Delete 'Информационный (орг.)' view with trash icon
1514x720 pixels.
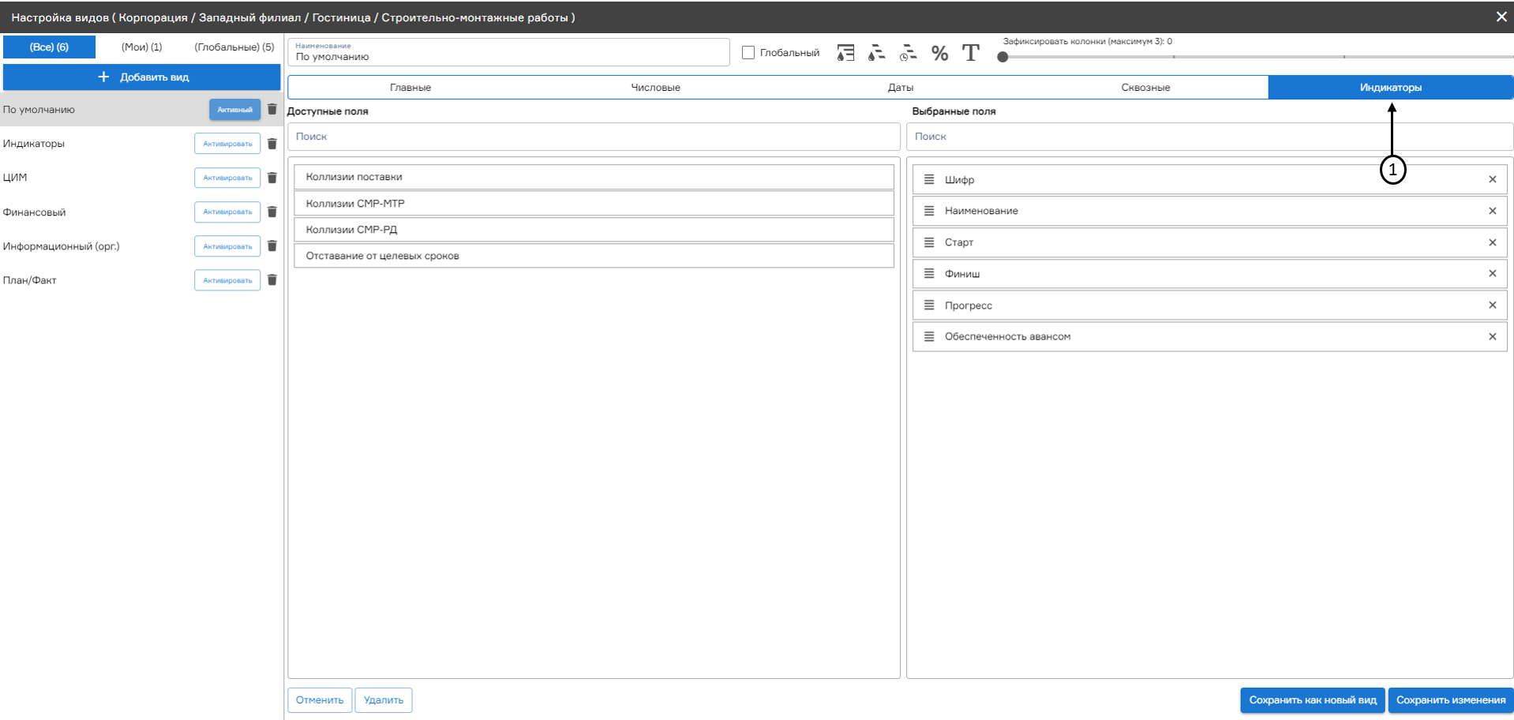pyautogui.click(x=272, y=246)
